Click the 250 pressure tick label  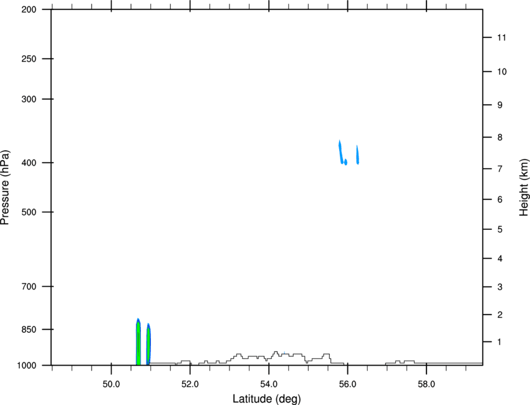pyautogui.click(x=29, y=59)
